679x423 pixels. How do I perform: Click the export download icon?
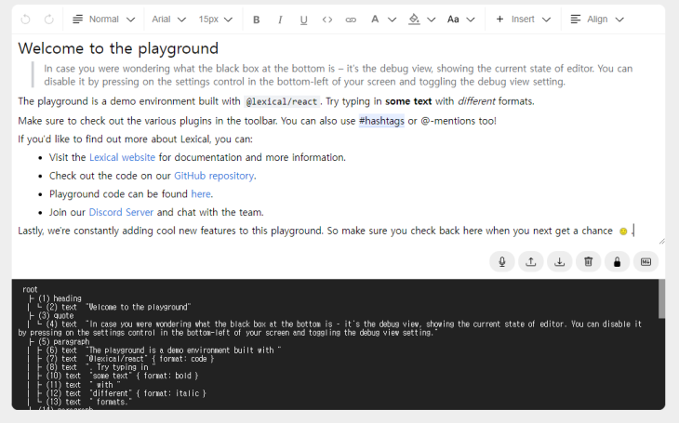coord(560,262)
